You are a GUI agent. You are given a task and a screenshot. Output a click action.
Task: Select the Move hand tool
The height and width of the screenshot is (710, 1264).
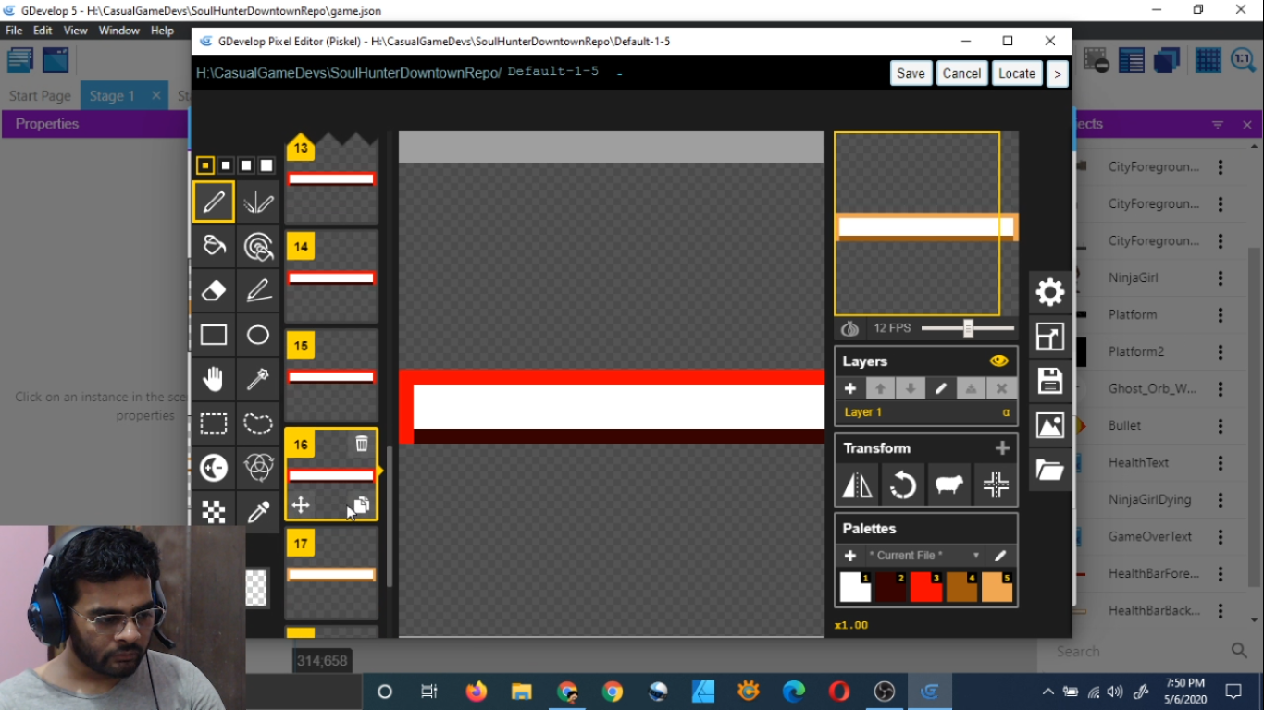(x=214, y=379)
